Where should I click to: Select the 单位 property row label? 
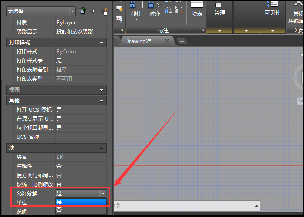click(22, 203)
